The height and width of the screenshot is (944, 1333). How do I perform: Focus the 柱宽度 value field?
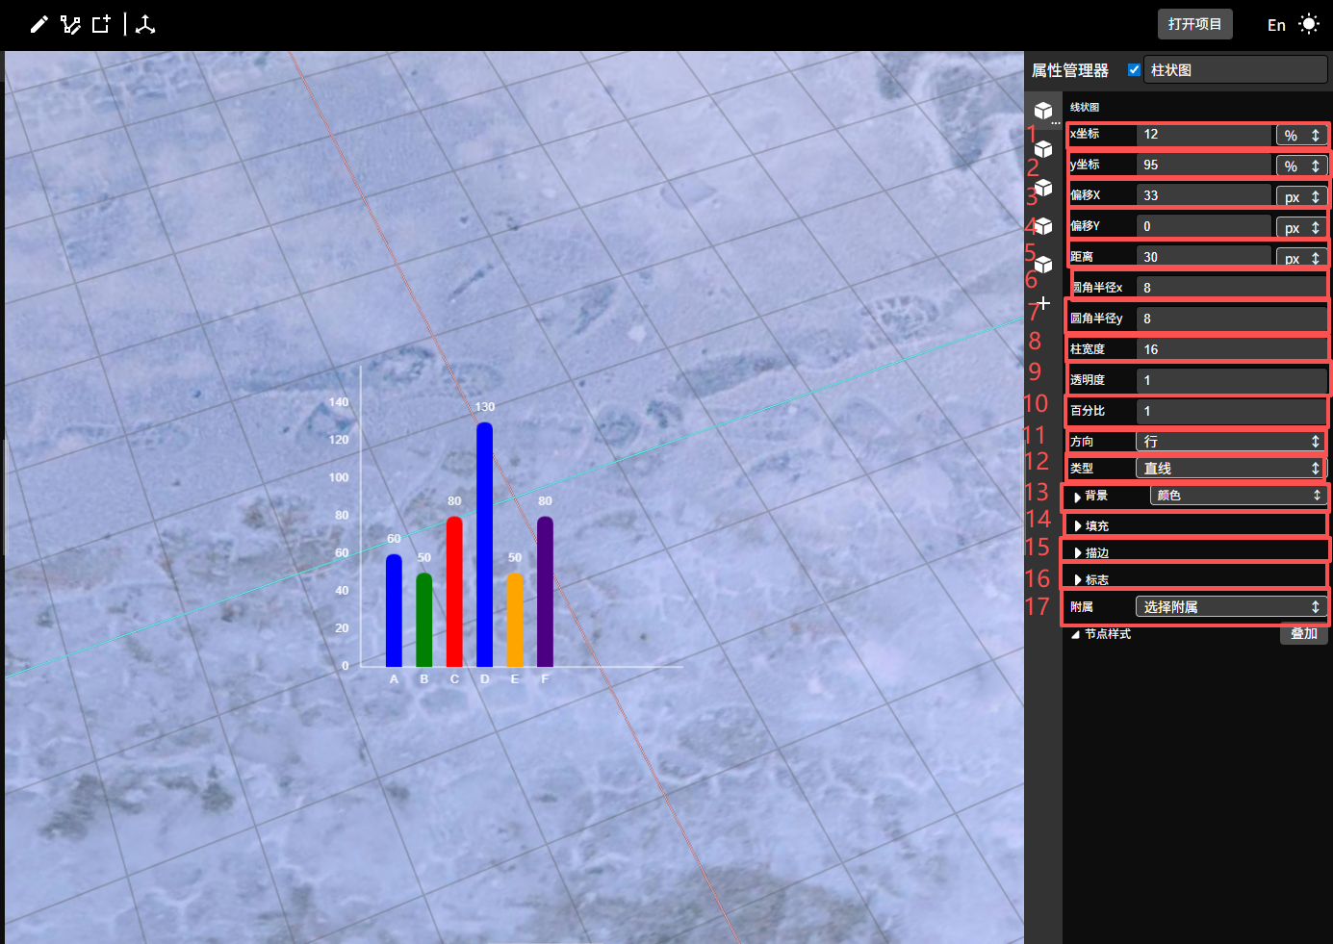1231,349
